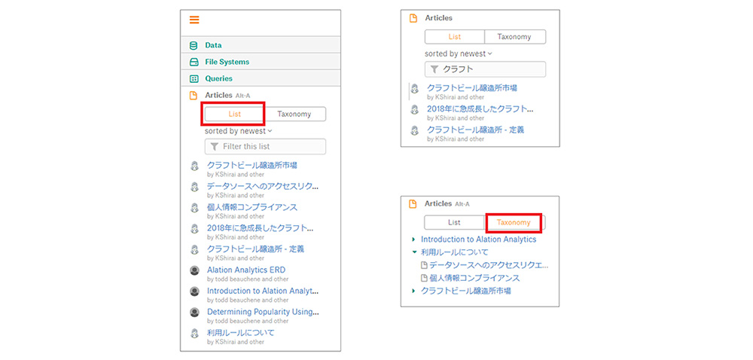Collapse the 利用ルールについて tree node
Viewport: 753px width, 360px height.
pyautogui.click(x=413, y=252)
